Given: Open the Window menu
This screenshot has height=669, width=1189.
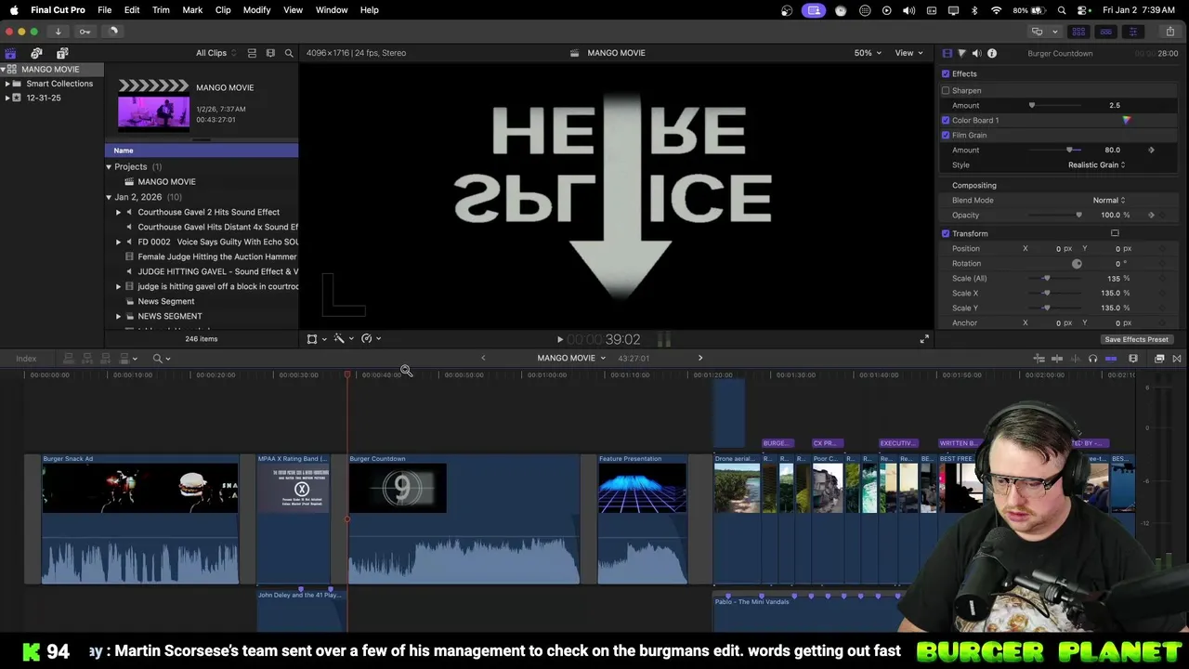Looking at the screenshot, I should click(332, 10).
